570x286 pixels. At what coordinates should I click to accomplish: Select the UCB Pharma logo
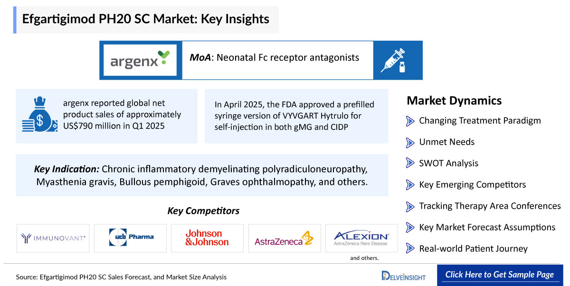click(131, 238)
